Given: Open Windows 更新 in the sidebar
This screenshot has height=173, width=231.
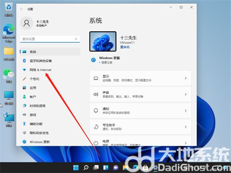Looking at the screenshot, I should click(50, 142).
